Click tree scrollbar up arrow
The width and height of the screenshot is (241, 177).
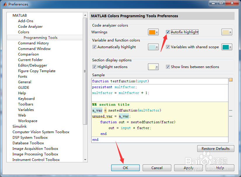85,15
